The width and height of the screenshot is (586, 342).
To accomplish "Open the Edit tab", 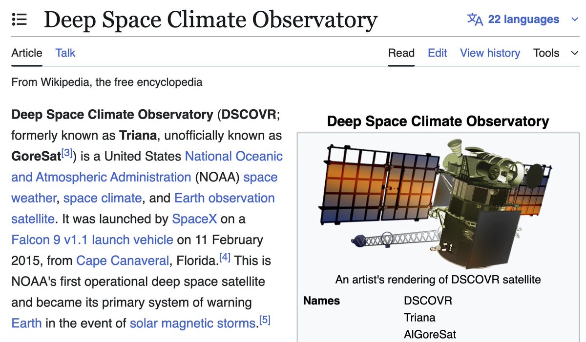I will tap(437, 53).
